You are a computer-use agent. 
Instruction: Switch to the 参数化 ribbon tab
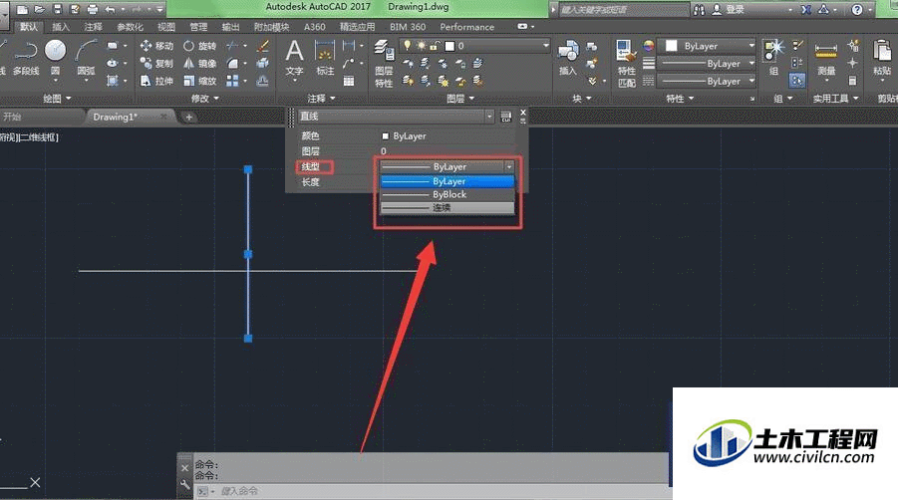coord(130,27)
